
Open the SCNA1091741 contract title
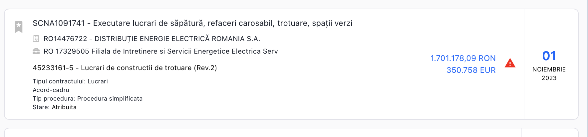click(192, 23)
